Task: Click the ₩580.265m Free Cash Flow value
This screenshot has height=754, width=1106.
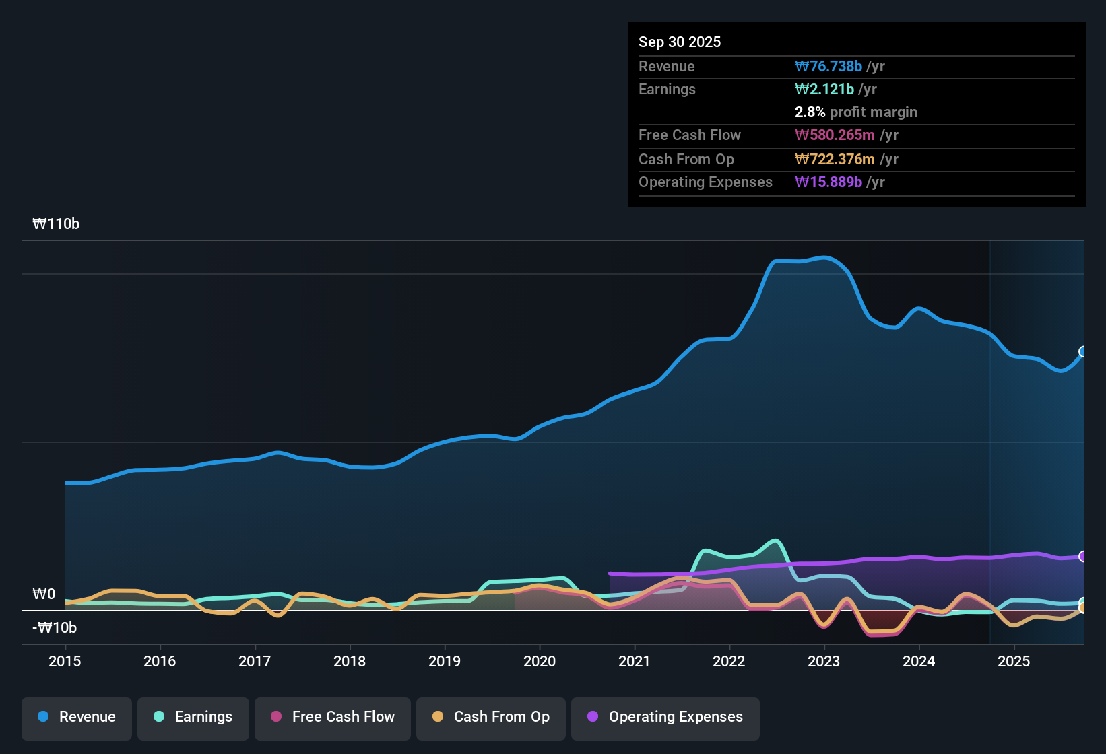Action: (835, 135)
